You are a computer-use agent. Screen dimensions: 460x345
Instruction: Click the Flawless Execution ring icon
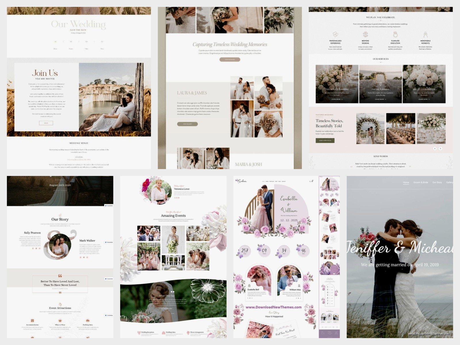pyautogui.click(x=395, y=34)
